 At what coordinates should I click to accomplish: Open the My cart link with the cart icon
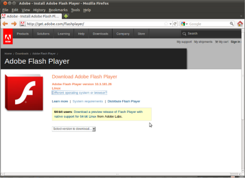(x=222, y=42)
